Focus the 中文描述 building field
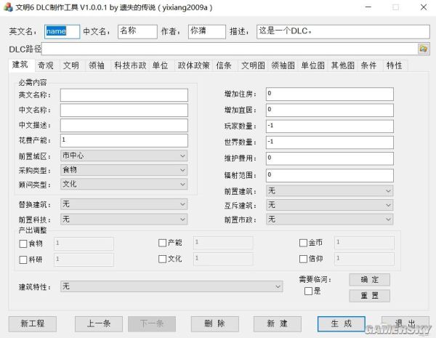436x338 pixels. click(124, 126)
